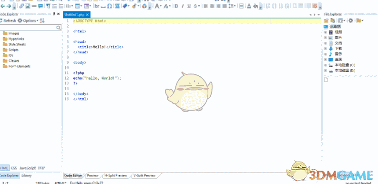Insert a special character via Omega icon

click(x=110, y=6)
